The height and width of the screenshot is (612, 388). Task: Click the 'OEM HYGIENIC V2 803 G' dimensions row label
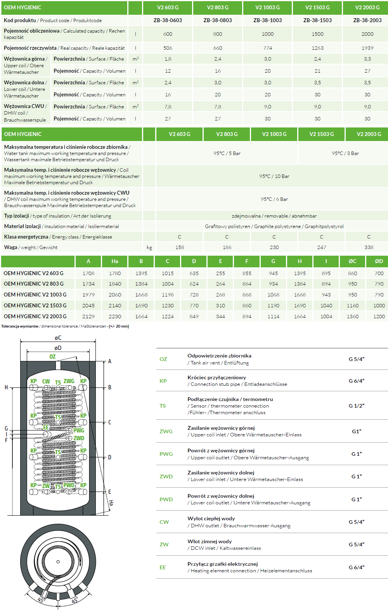[34, 284]
